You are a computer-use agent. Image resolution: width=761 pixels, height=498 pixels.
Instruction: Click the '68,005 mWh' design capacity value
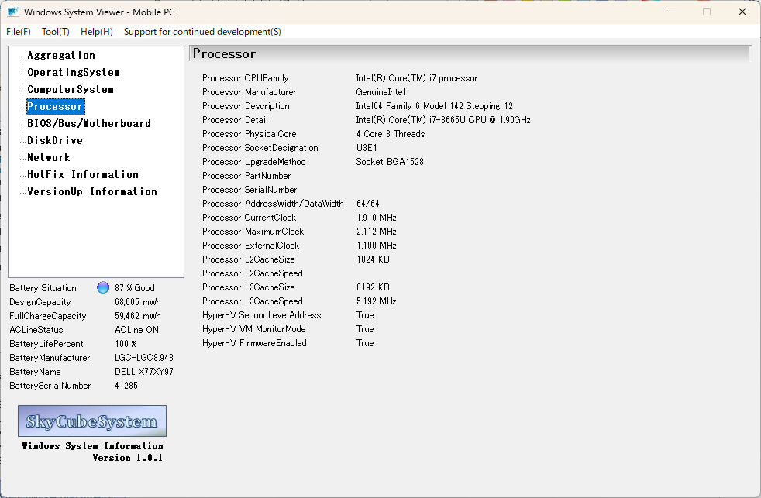(138, 302)
